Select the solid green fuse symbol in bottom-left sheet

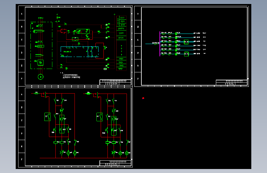88,94
